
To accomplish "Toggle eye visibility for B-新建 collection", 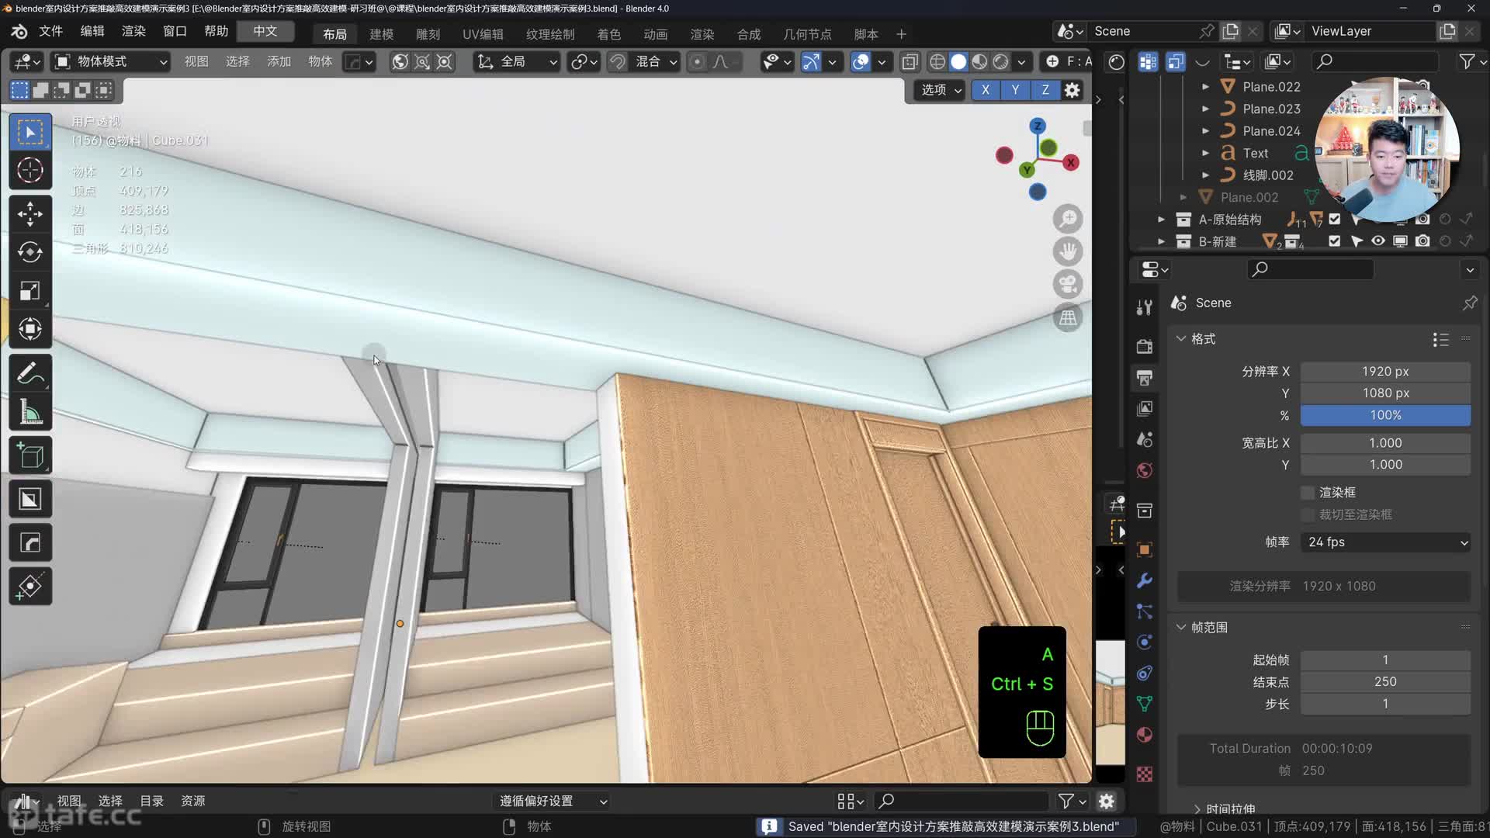I will (1377, 241).
